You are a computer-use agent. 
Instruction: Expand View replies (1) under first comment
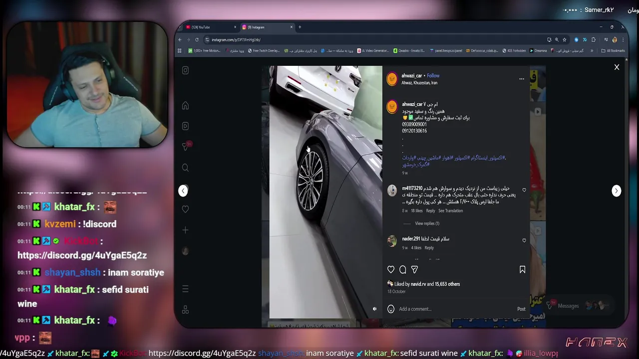click(x=427, y=223)
